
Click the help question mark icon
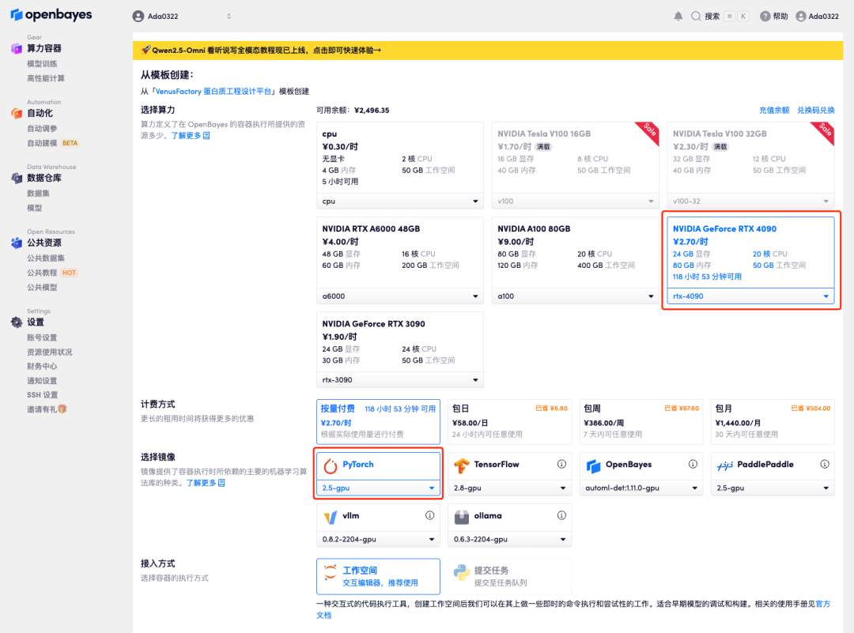point(765,16)
